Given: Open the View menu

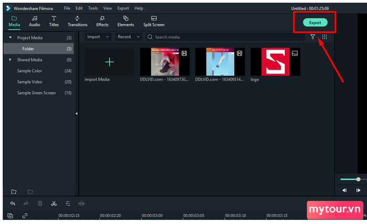Looking at the screenshot, I should click(107, 8).
